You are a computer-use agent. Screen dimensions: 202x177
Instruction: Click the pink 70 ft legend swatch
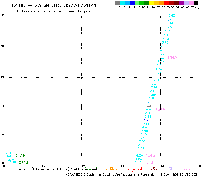coord(191,4)
